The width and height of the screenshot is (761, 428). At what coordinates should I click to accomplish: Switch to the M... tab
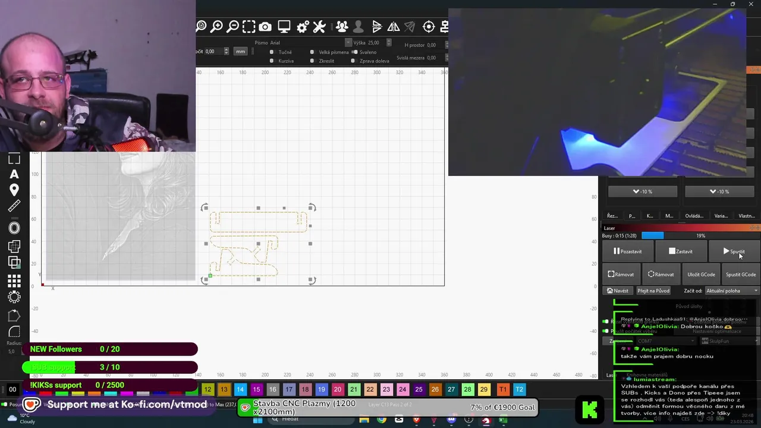coord(669,216)
